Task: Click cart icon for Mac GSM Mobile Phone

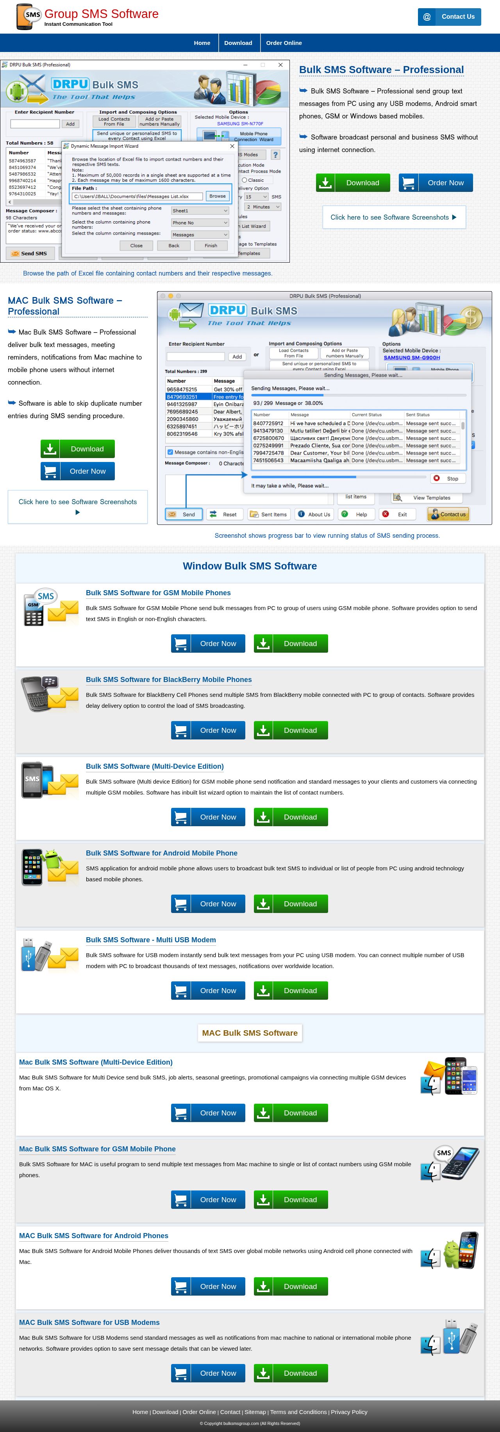Action: 180,1199
